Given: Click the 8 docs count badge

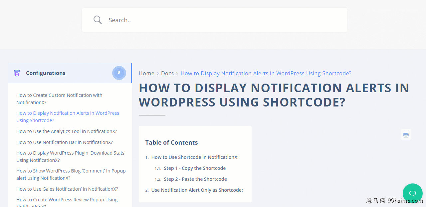Looking at the screenshot, I should pyautogui.click(x=119, y=73).
